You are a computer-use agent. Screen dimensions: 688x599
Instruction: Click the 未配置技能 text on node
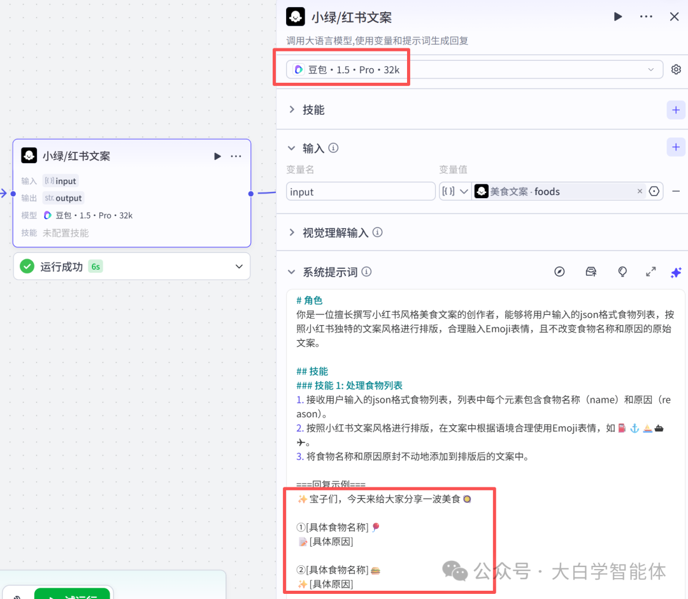(x=66, y=233)
